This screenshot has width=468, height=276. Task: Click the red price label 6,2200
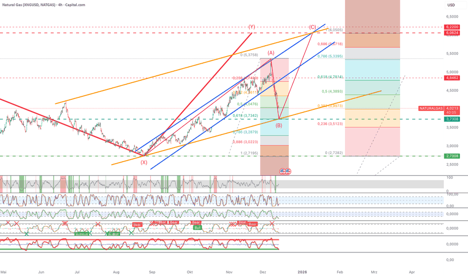coord(452,27)
